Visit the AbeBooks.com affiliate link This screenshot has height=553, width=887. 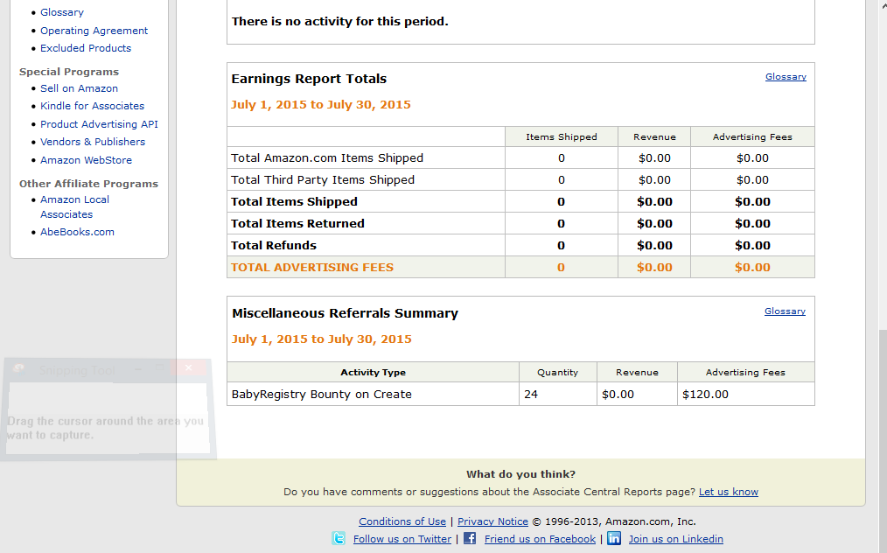pyautogui.click(x=77, y=232)
